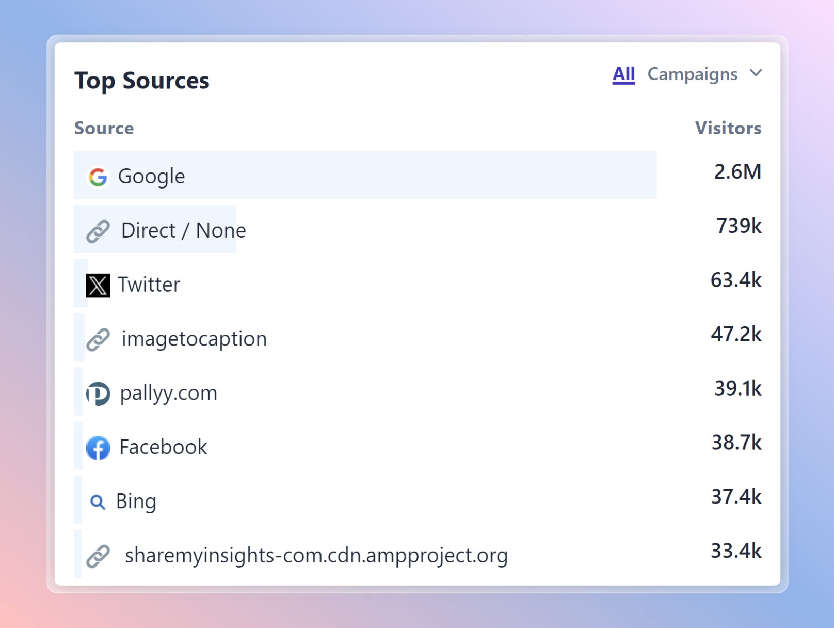Screen dimensions: 834x628
Task: Click the pallyy.com logo icon
Action: (x=98, y=394)
